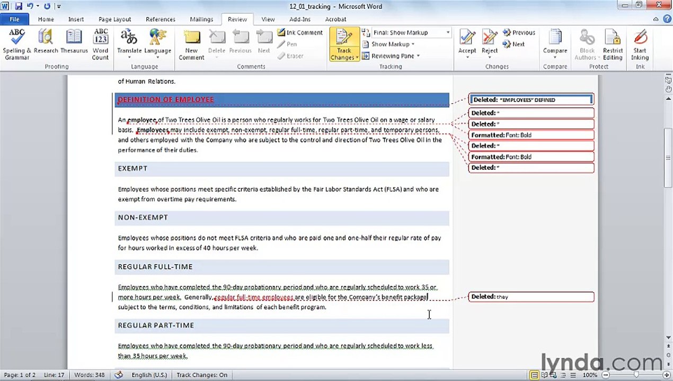Add a New Comment

click(x=191, y=44)
